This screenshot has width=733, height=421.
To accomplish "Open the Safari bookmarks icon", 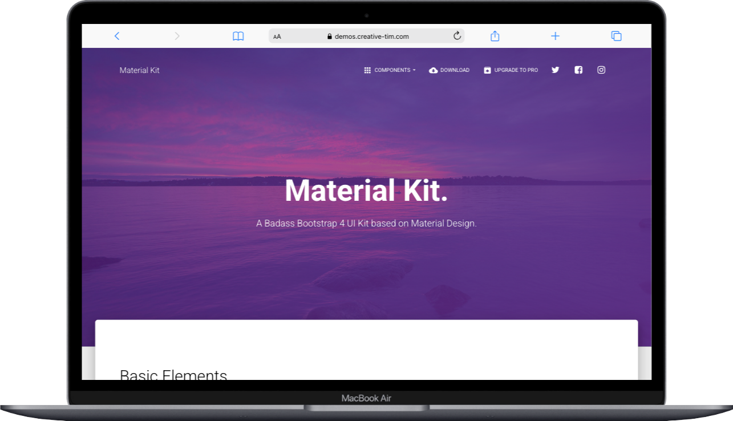I will (x=238, y=35).
